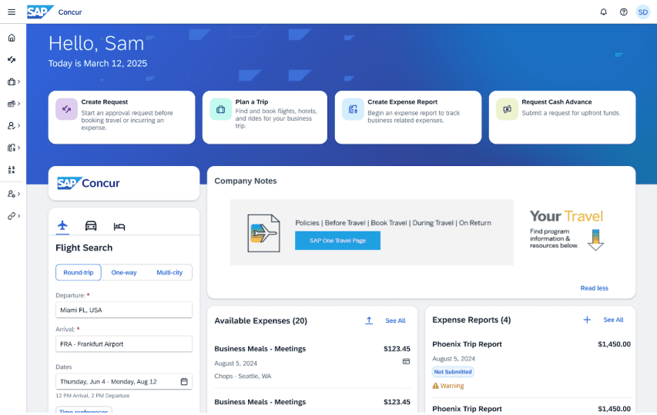The width and height of the screenshot is (657, 415).
Task: Open Create Expense Report card title
Action: (402, 102)
